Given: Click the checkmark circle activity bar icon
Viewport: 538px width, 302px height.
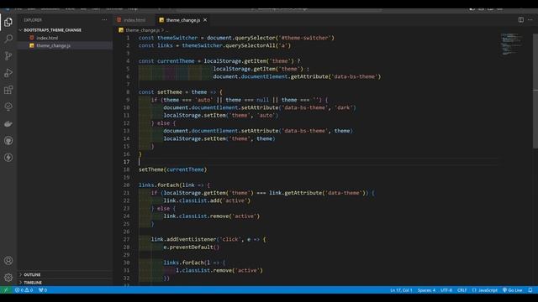Looking at the screenshot, I should pyautogui.click(x=8, y=107).
